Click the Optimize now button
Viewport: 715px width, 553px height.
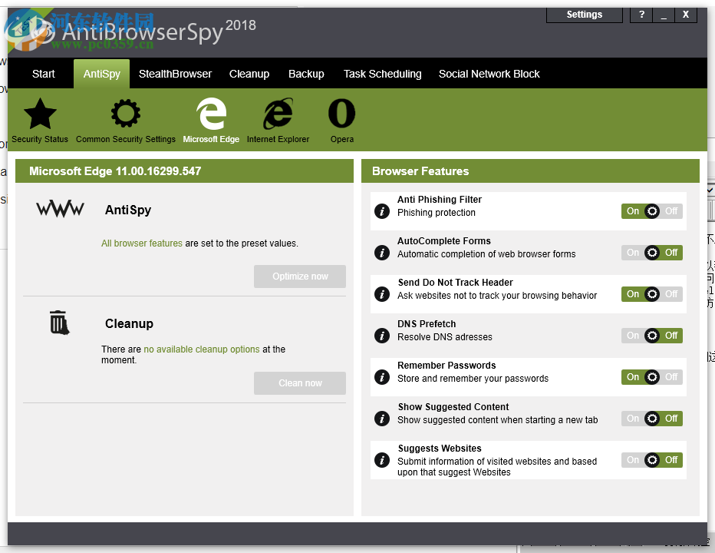[300, 276]
